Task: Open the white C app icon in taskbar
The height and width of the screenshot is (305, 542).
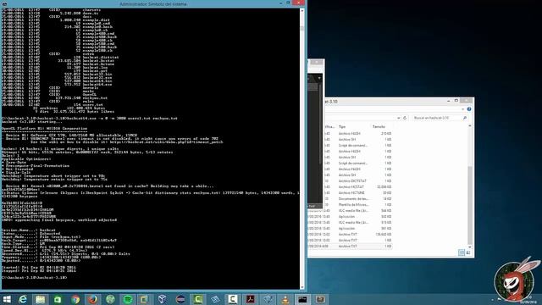Action: [233, 299]
